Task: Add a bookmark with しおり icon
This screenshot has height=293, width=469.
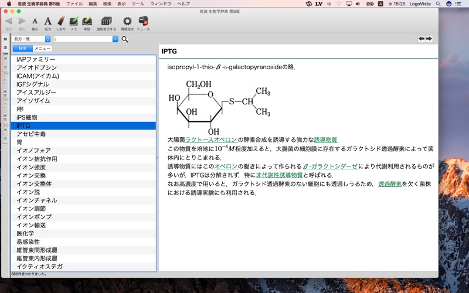Action: point(61,22)
